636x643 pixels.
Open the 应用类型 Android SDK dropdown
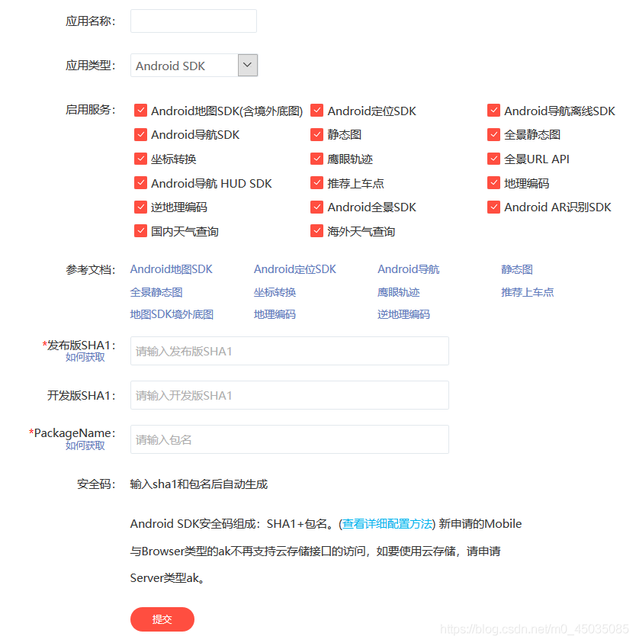[194, 65]
